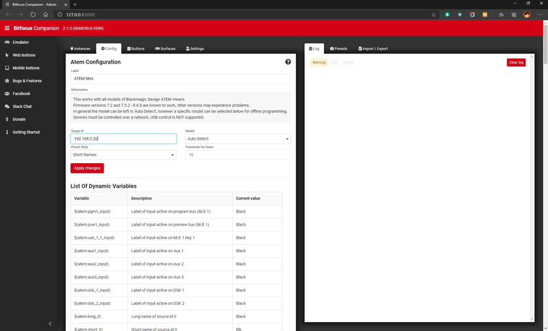Click the orange extension icon in toolbar
The width and height of the screenshot is (548, 331).
coord(485,14)
